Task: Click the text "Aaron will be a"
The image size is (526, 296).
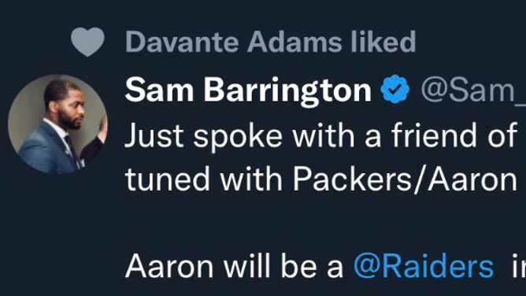Action: pyautogui.click(x=235, y=267)
